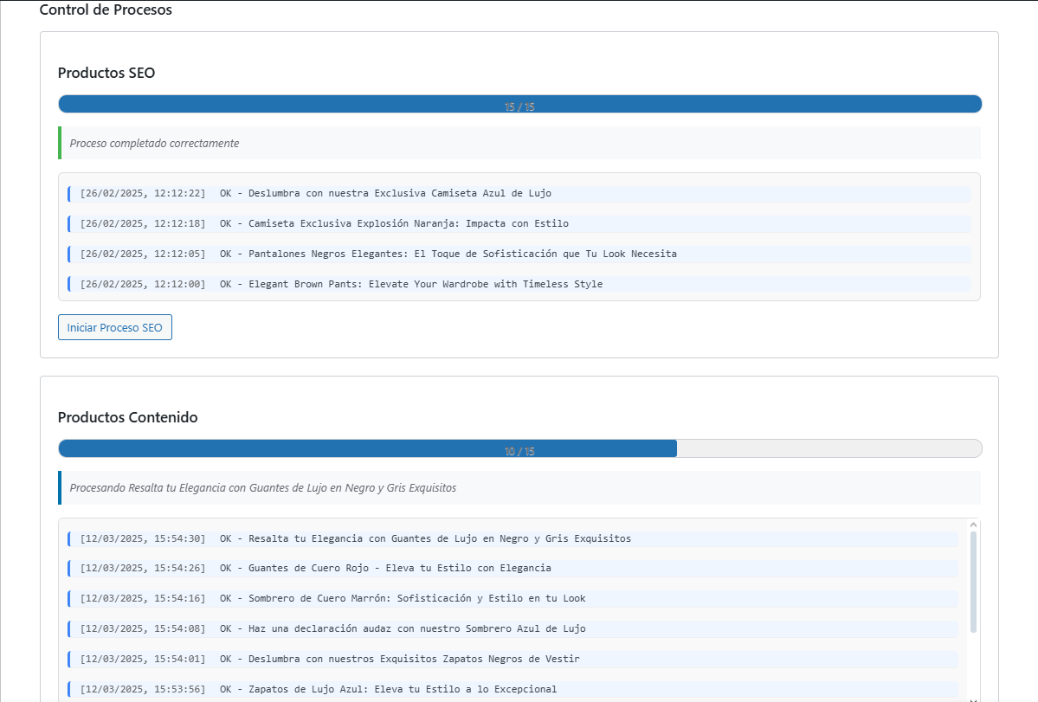Image resolution: width=1038 pixels, height=702 pixels.
Task: Click the blue marker beside 'Sombrero de Cuero Marrón' entry
Action: [69, 598]
